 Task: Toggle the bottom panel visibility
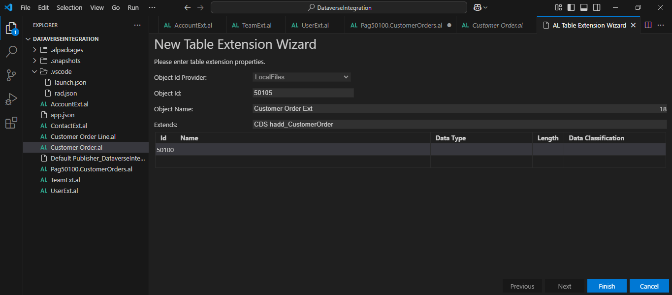pos(584,7)
